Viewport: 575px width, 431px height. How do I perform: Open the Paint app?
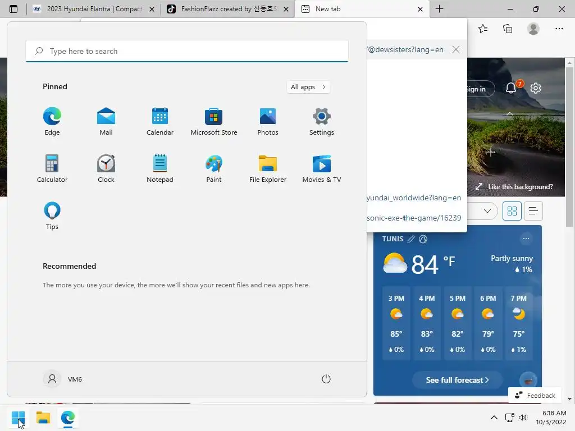coord(214,168)
